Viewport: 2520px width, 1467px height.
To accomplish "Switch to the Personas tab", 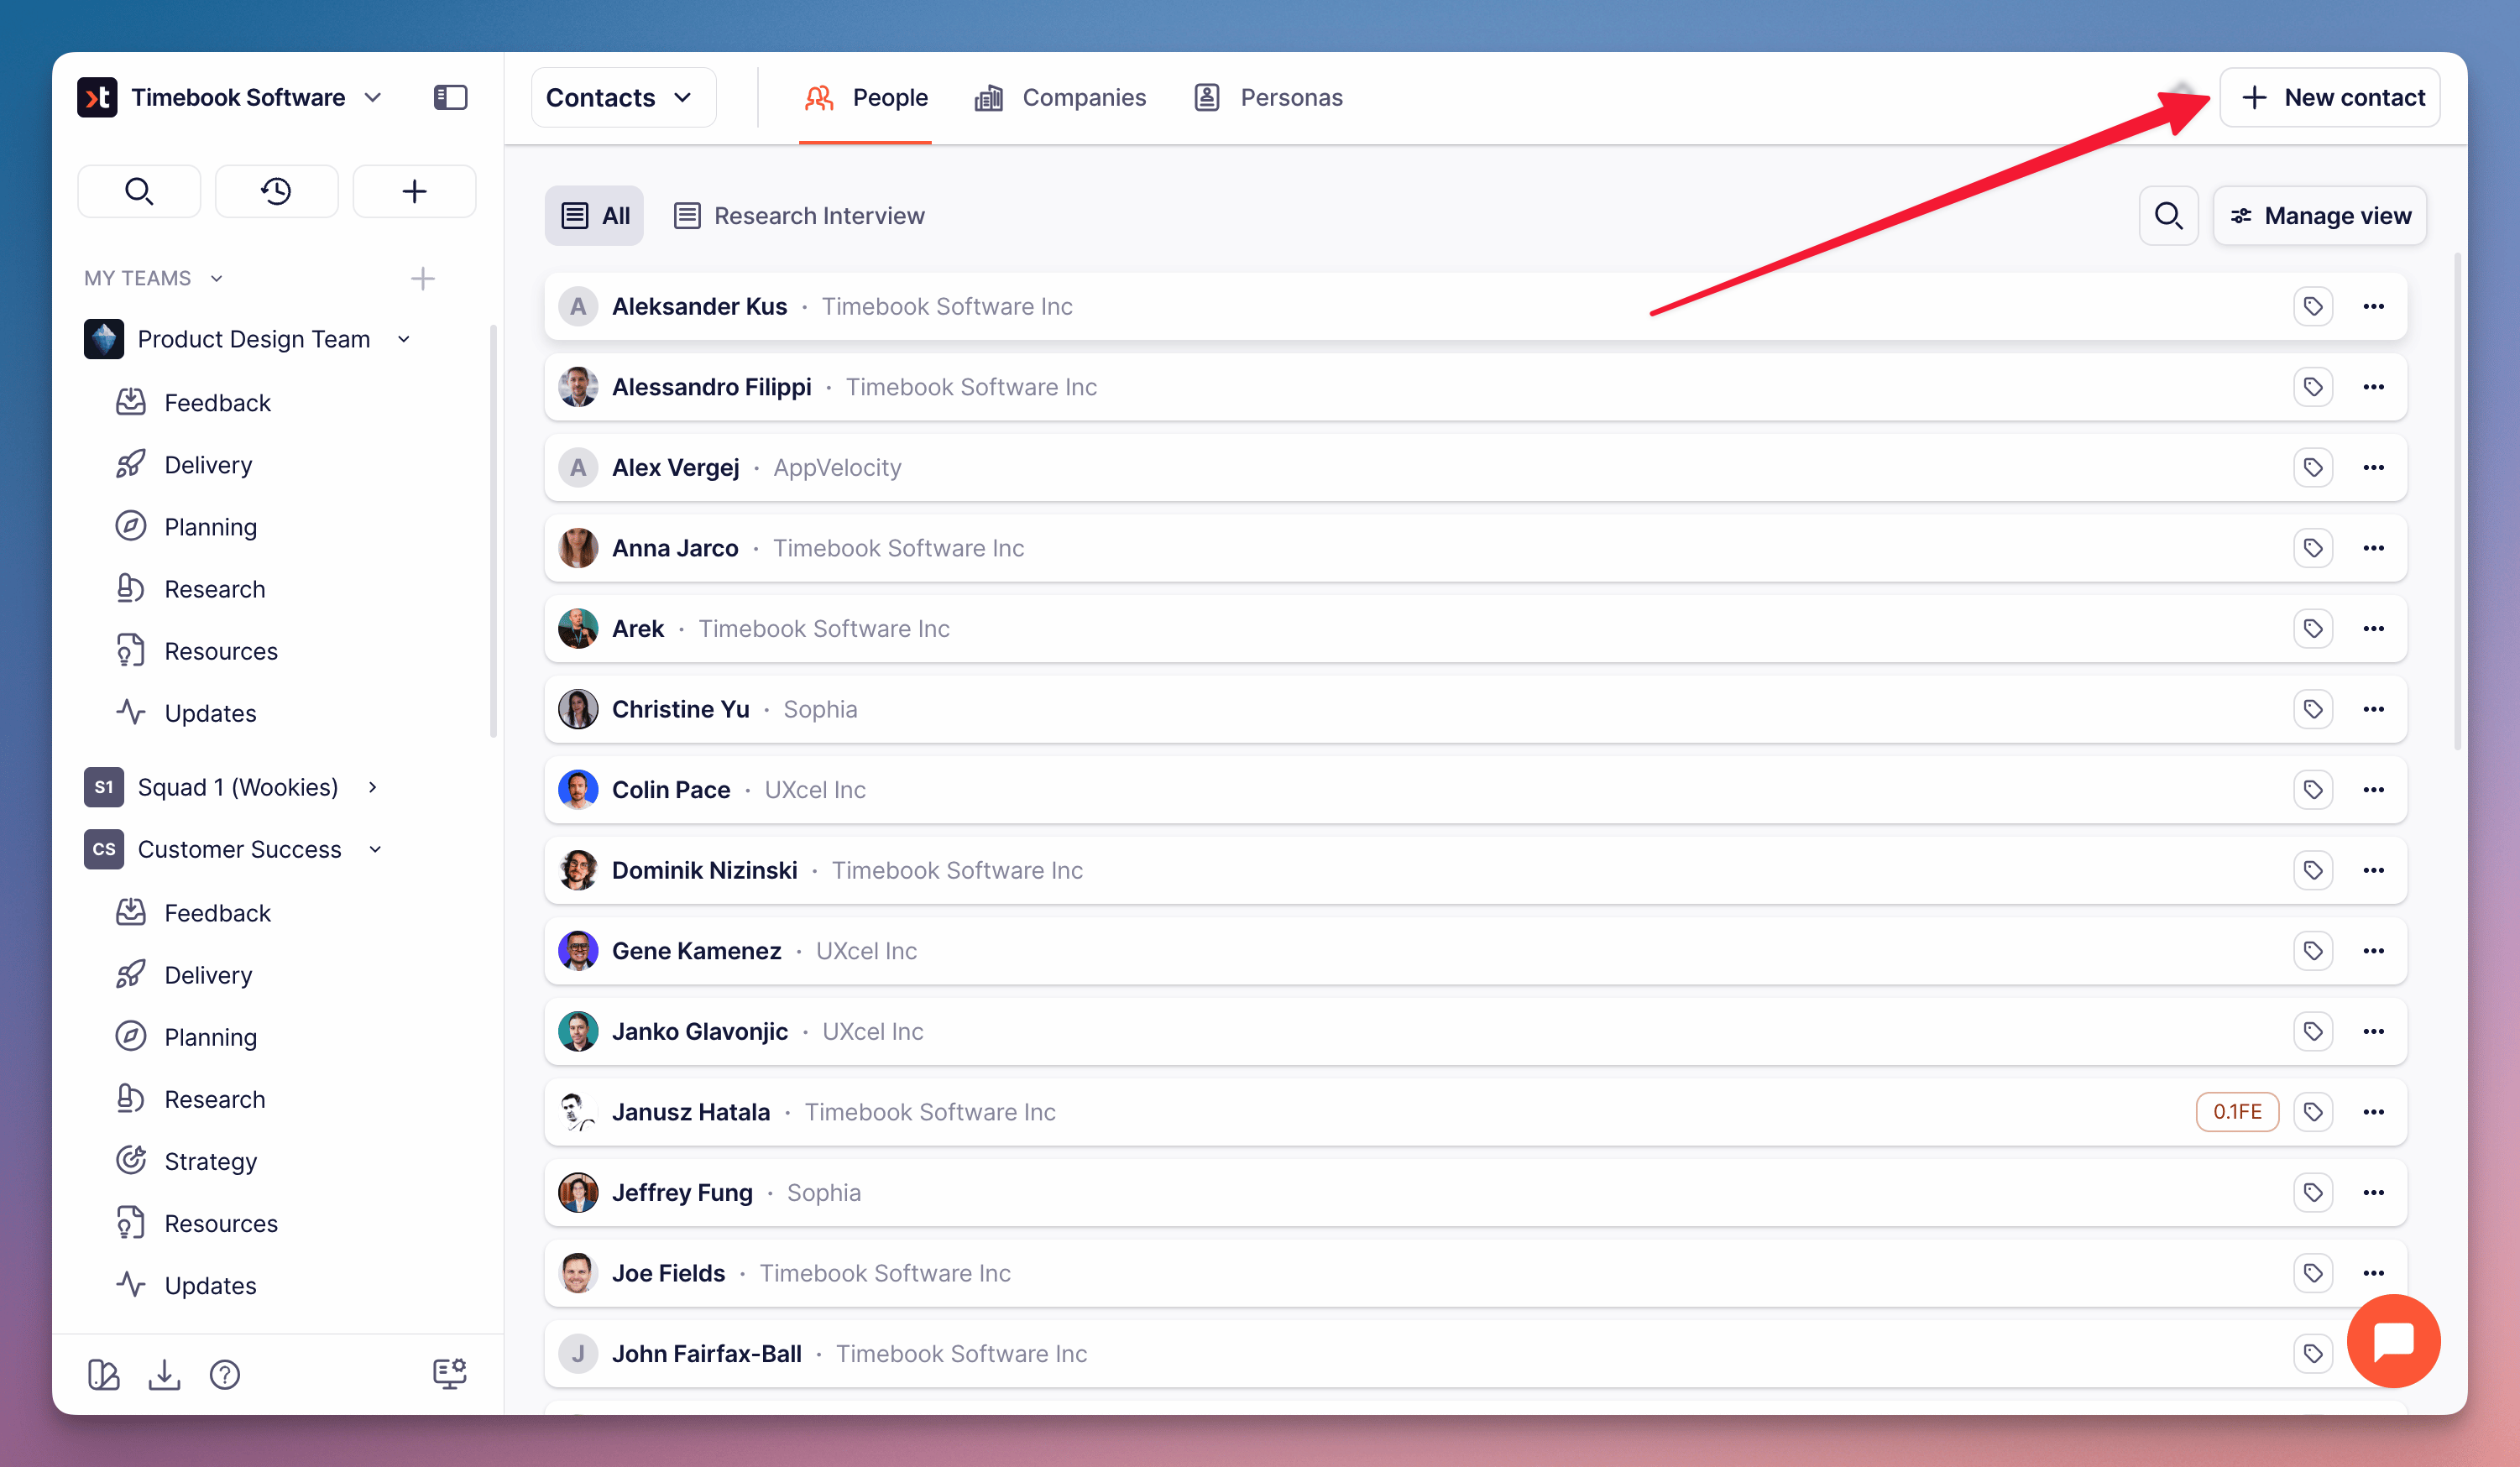I will click(1268, 98).
